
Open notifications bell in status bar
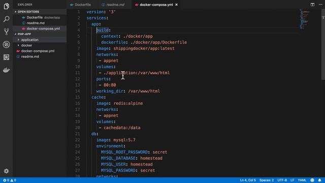(319, 180)
